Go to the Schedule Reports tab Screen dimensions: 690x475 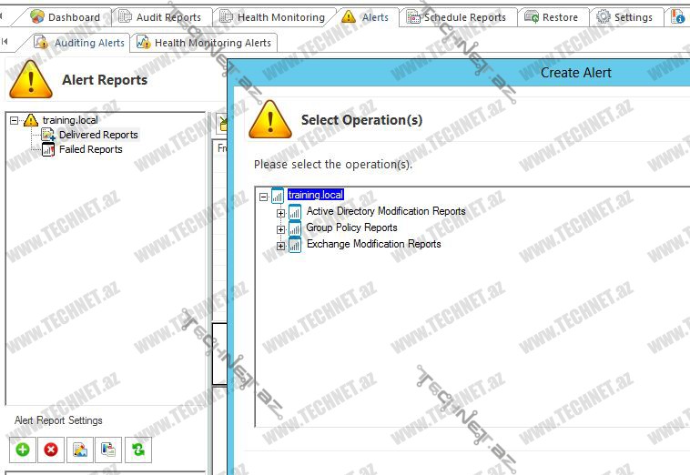pos(456,17)
